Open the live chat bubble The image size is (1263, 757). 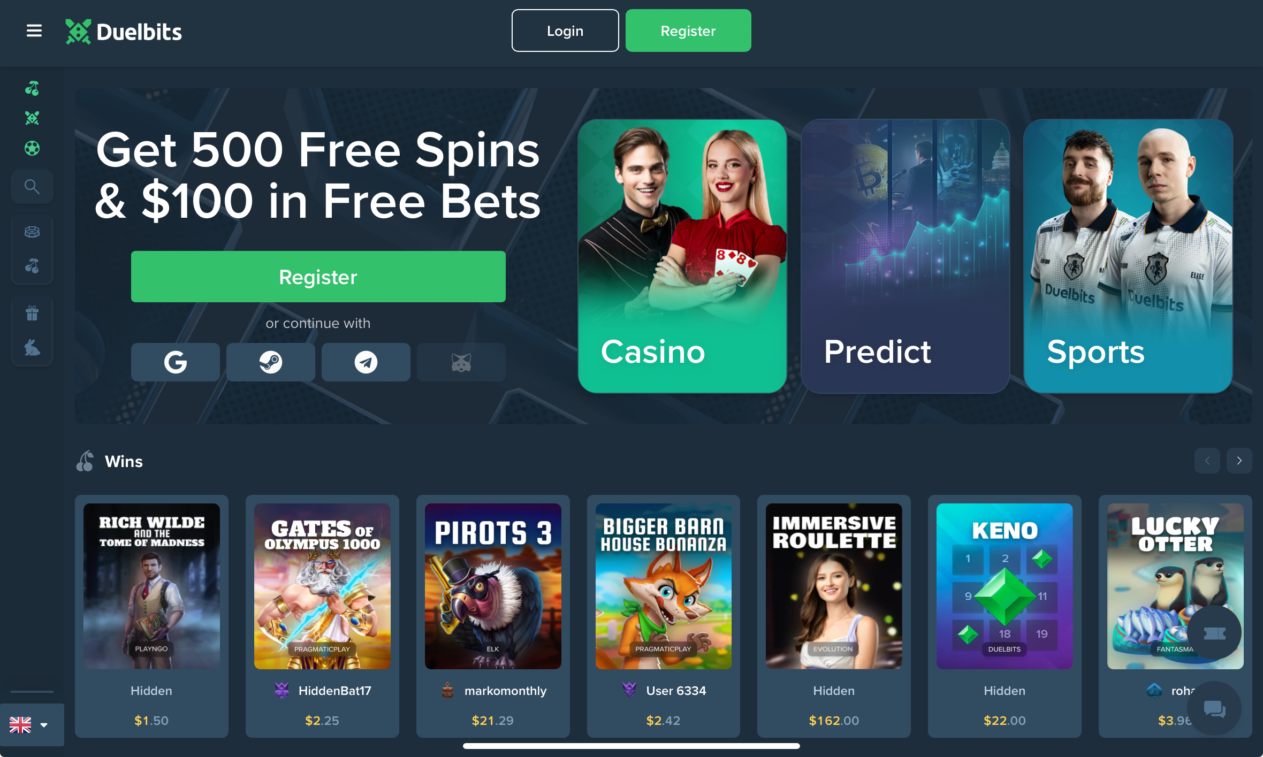[x=1215, y=709]
